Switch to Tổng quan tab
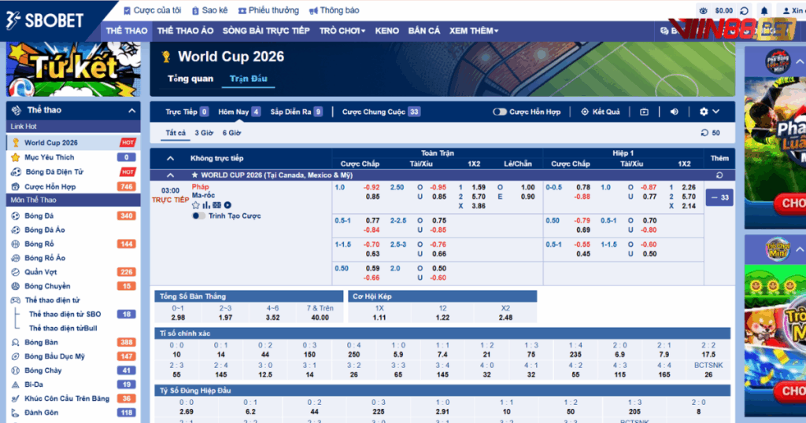Screen dimensions: 806x423 coord(190,79)
